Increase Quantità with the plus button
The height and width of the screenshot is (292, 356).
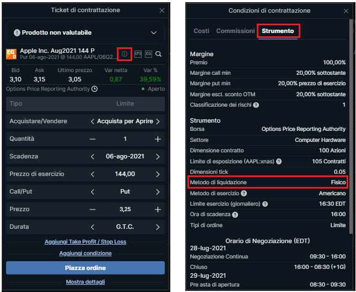click(x=158, y=139)
